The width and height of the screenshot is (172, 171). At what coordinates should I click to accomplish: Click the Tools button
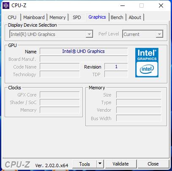tap(85, 164)
